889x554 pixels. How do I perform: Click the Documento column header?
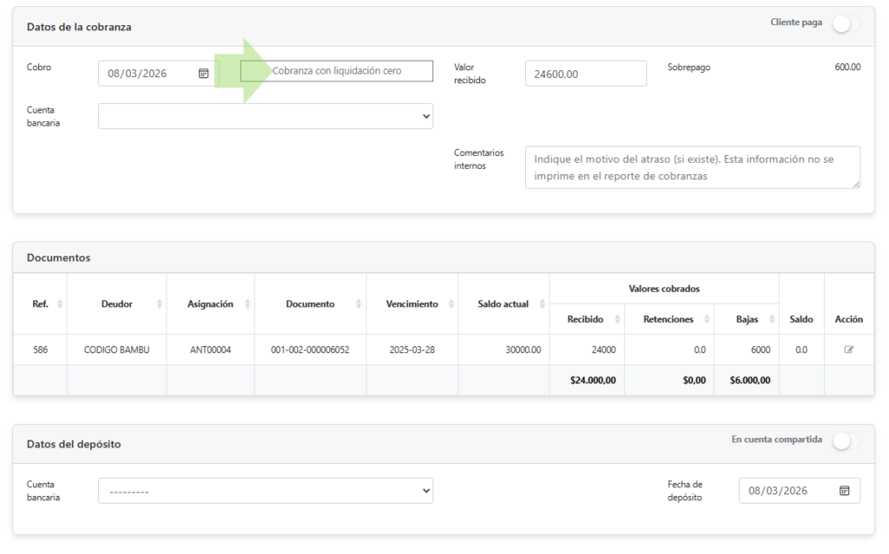pyautogui.click(x=310, y=304)
